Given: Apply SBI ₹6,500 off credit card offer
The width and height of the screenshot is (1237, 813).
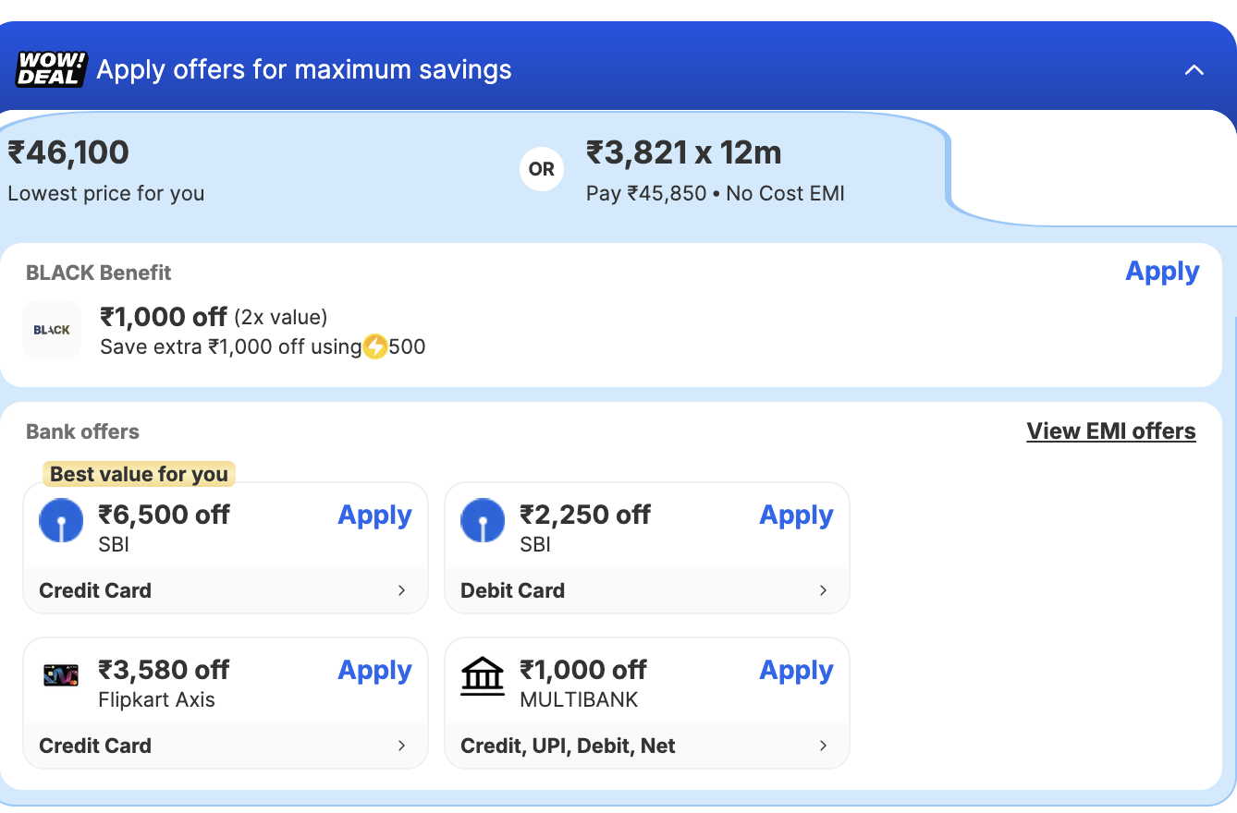Looking at the screenshot, I should [x=374, y=516].
